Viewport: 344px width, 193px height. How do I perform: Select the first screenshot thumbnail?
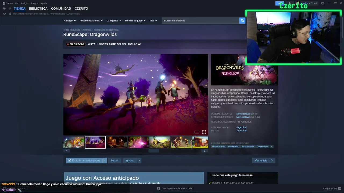coord(74,142)
